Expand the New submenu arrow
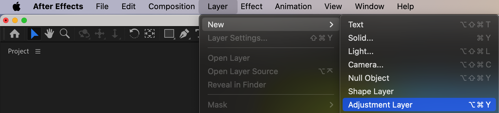 pos(331,25)
